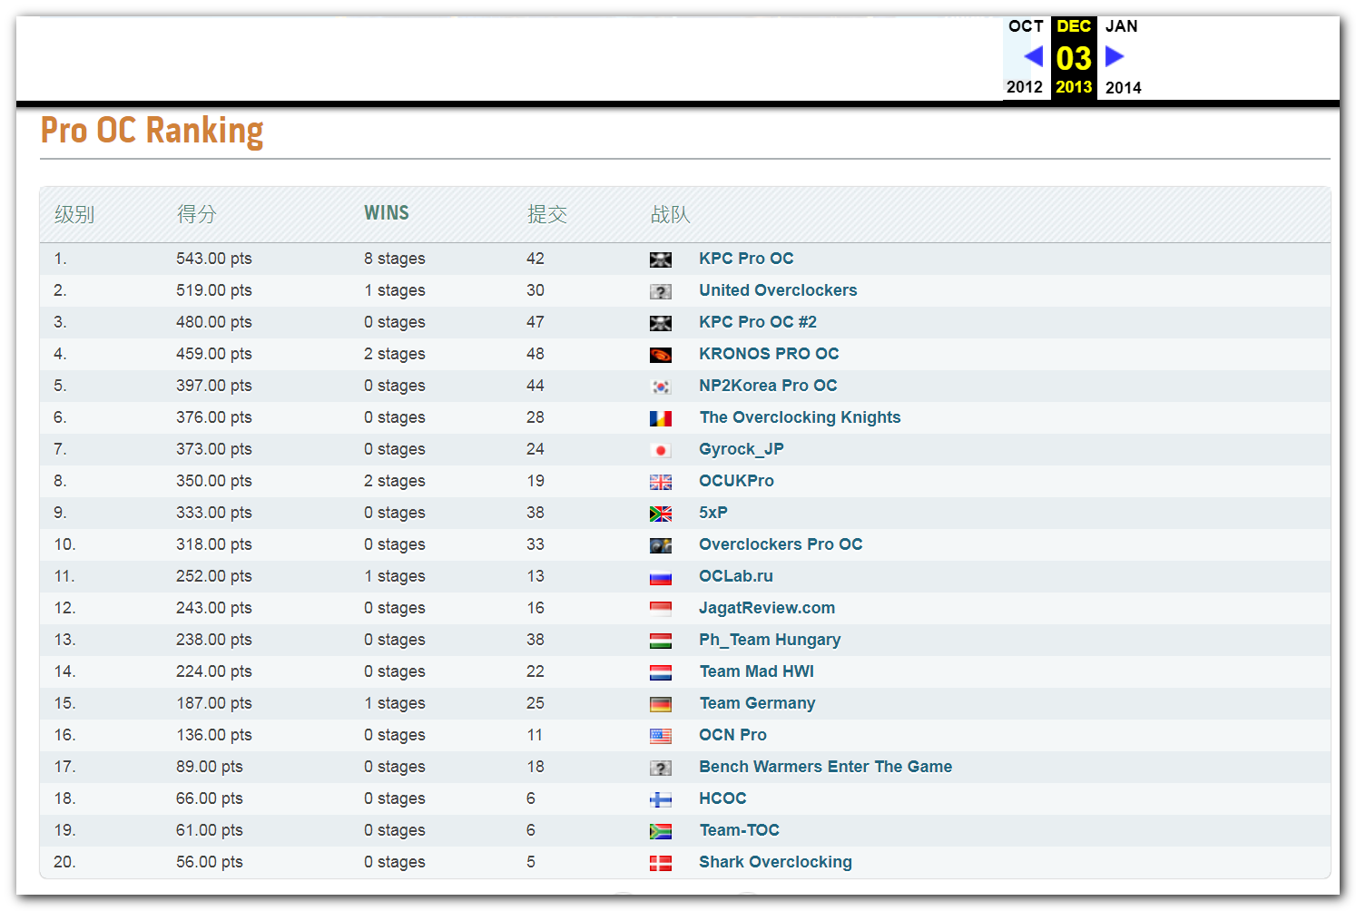The image size is (1356, 911).
Task: Click the KRONOS PRO OC flag icon
Action: coord(661,356)
